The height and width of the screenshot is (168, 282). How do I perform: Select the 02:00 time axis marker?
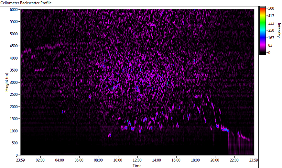[x=40, y=160]
